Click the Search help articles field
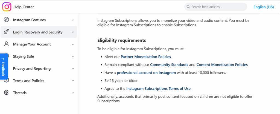Image resolution: width=280 pixels, height=114 pixels. click(x=216, y=7)
